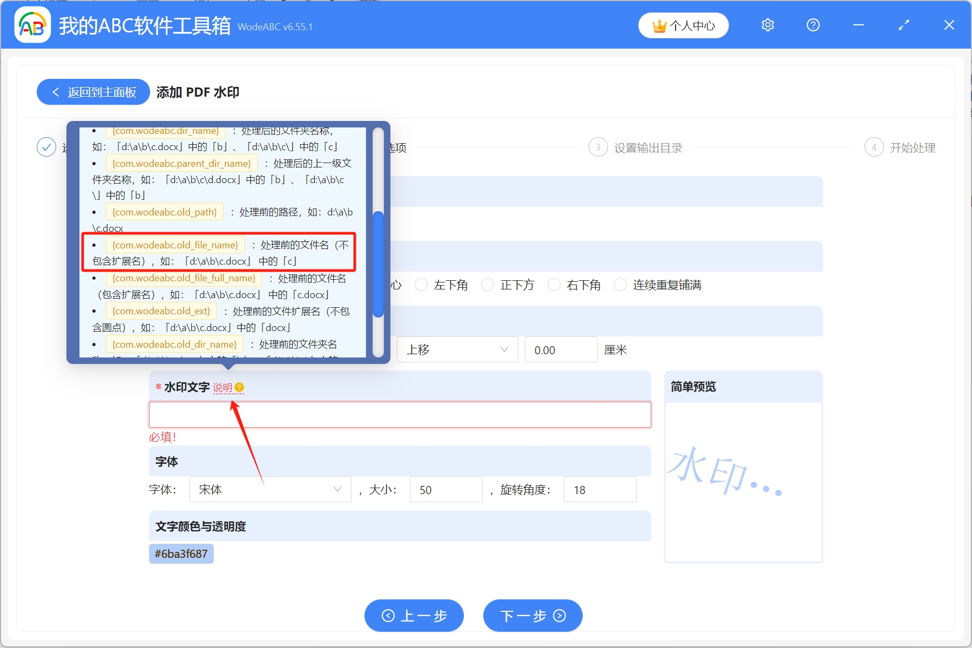Viewport: 972px width, 648px height.
Task: Click the {com.wodeabc.old_file_name} variable tag
Action: click(175, 245)
